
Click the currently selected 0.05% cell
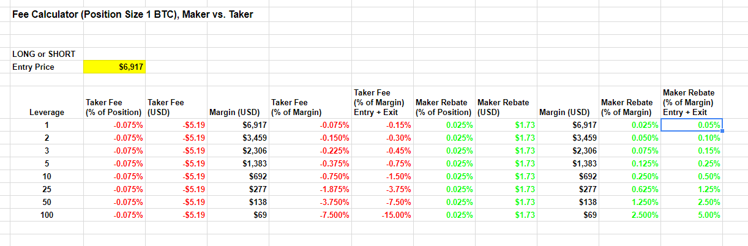click(692, 125)
